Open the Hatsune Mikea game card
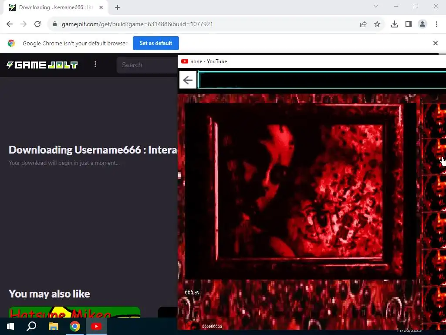 [x=74, y=312]
